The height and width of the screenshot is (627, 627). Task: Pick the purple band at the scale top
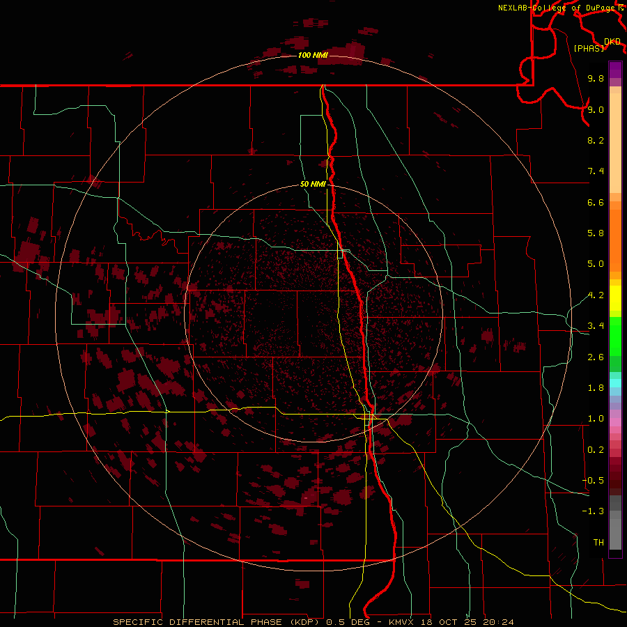click(x=615, y=70)
